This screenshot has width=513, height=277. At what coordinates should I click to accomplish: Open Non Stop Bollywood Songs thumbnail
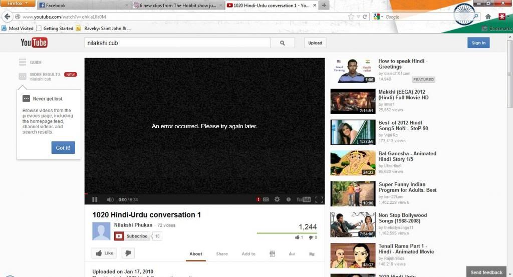tap(353, 224)
